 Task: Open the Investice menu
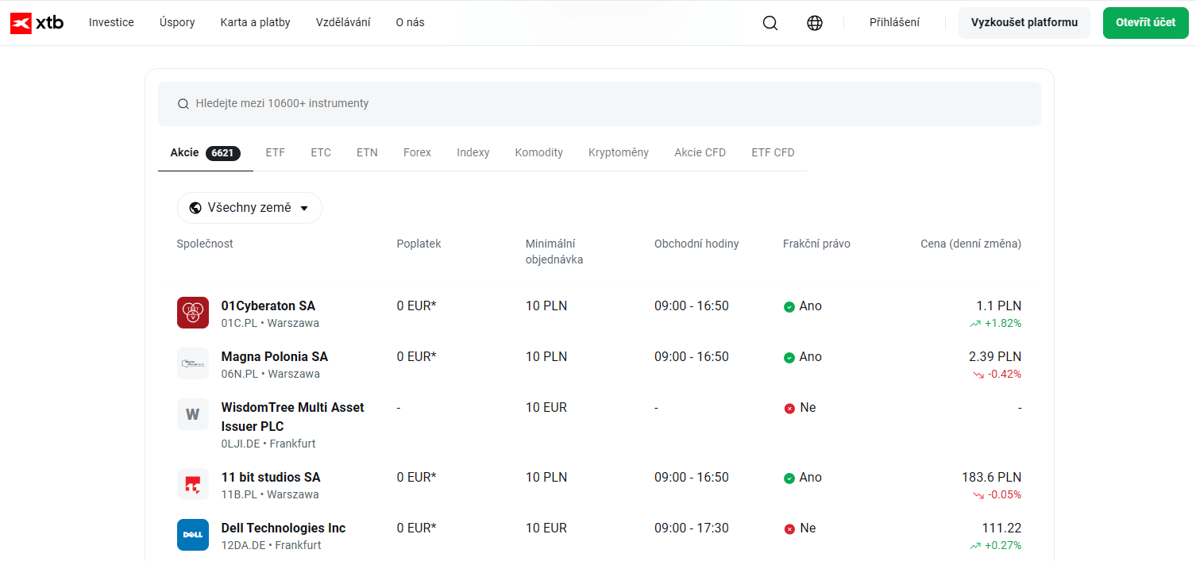click(111, 22)
